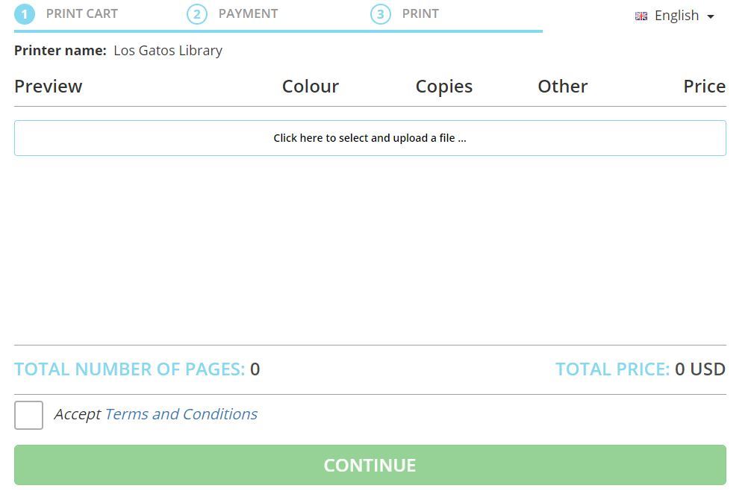Click the UK flag language icon
Image resolution: width=751 pixels, height=494 pixels.
coord(641,16)
